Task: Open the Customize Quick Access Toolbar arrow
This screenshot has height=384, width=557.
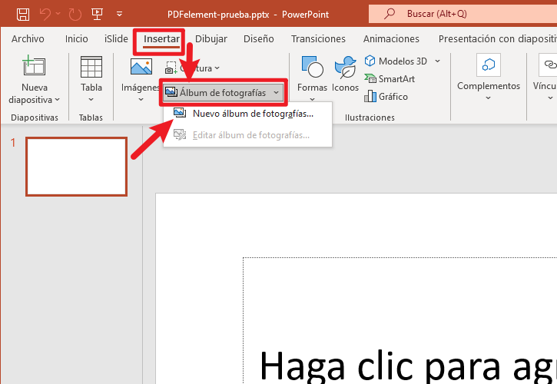Action: (x=119, y=15)
